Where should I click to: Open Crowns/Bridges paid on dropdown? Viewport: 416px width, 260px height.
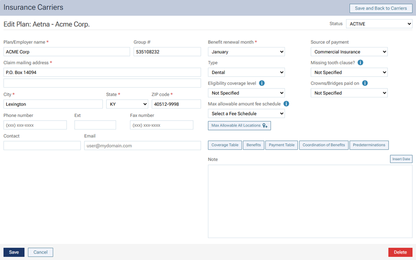tap(349, 93)
